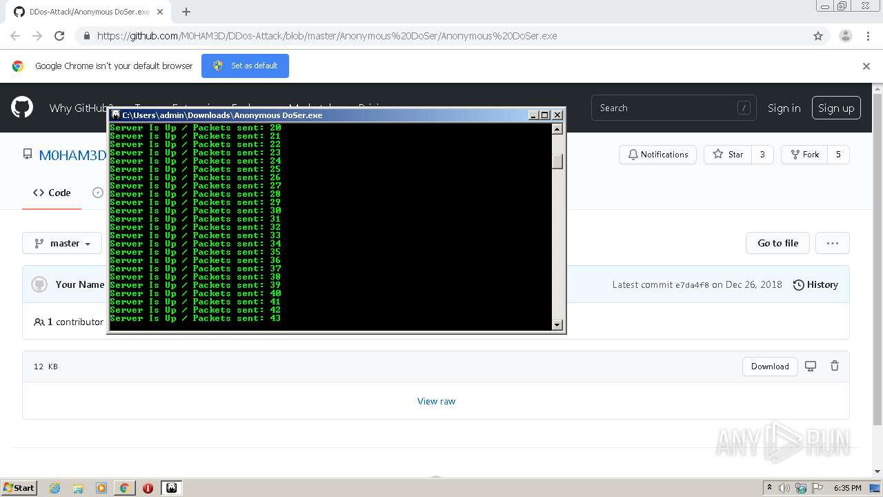This screenshot has height=497, width=883.
Task: Click the commit author avatar
Action: pyautogui.click(x=39, y=284)
